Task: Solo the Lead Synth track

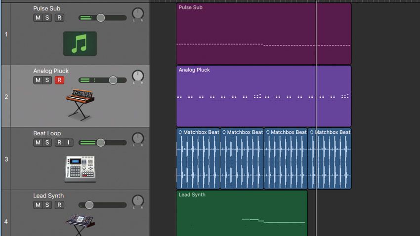Action: click(x=47, y=205)
